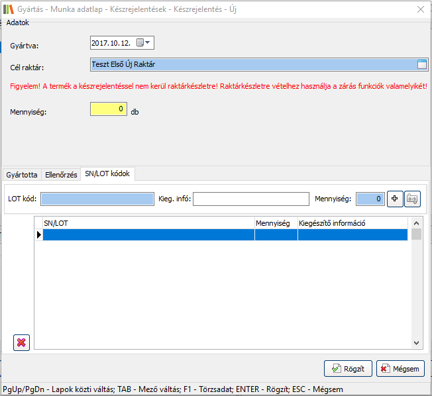Click the Gyártva date field
The image size is (432, 396).
[113, 43]
